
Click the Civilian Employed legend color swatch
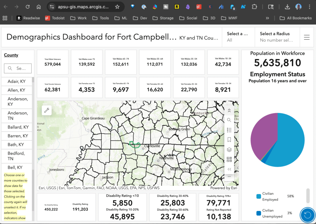coord(259,197)
